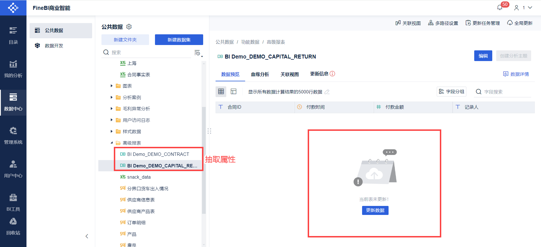The height and width of the screenshot is (247, 541).
Task: Open 用户中心 in the sidebar
Action: click(13, 169)
